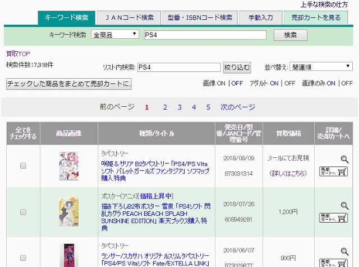The image size is (359, 267).
Task: Click 咲姫&サリア tapestry product thumbnail
Action: click(x=69, y=166)
